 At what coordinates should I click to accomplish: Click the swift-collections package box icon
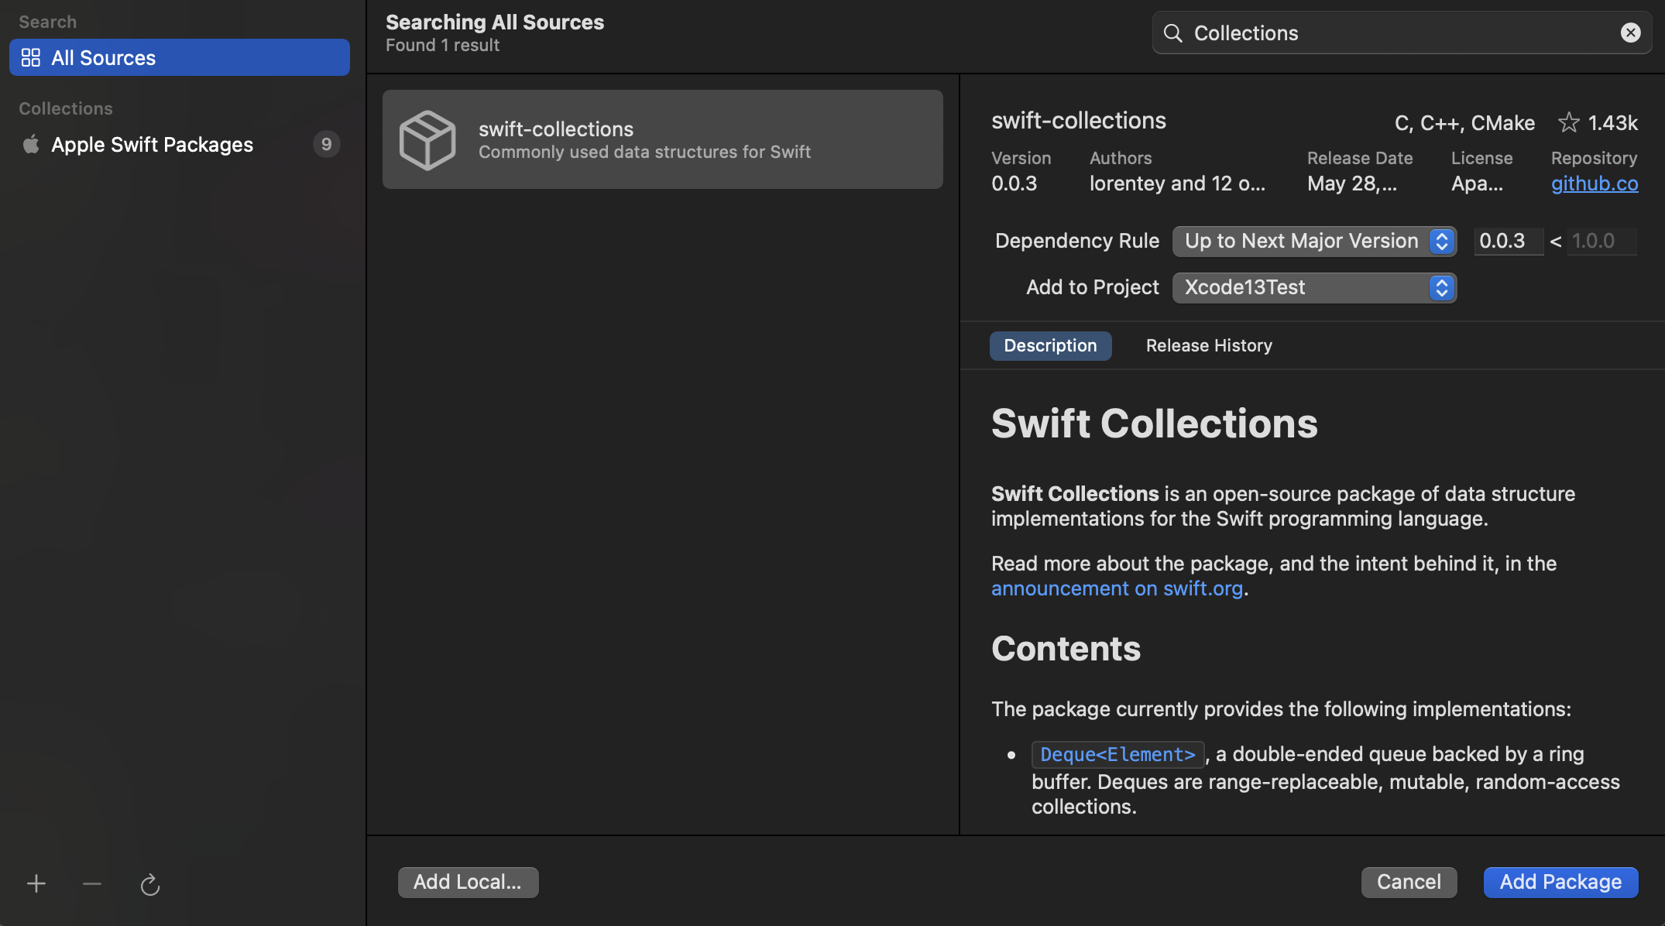pos(427,140)
